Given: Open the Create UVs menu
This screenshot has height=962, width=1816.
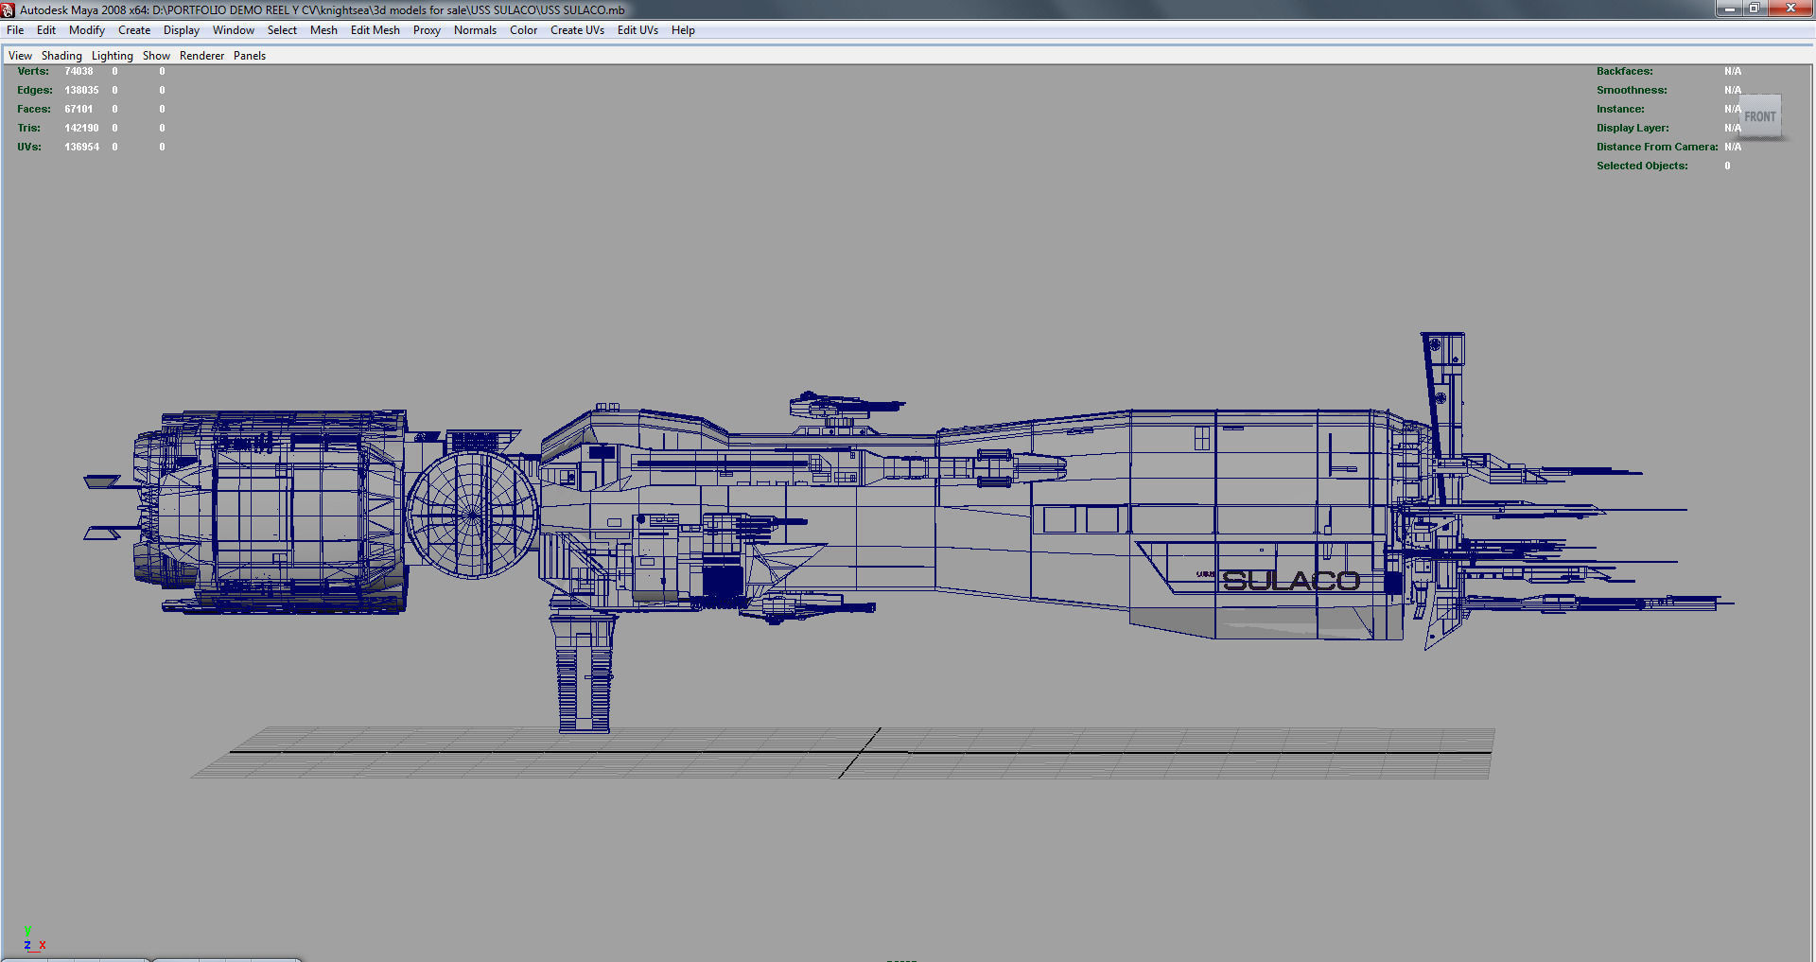Looking at the screenshot, I should [x=577, y=30].
